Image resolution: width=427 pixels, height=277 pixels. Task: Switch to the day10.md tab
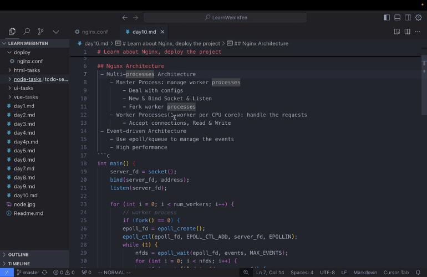144,32
